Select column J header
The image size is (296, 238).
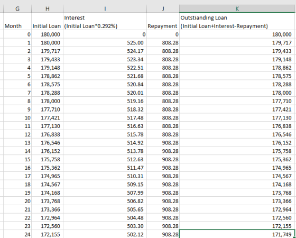click(x=163, y=8)
